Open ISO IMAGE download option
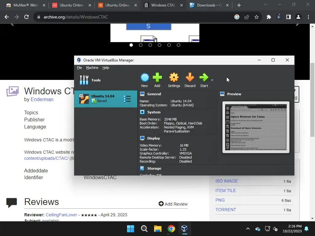The width and height of the screenshot is (315, 236). [227, 181]
